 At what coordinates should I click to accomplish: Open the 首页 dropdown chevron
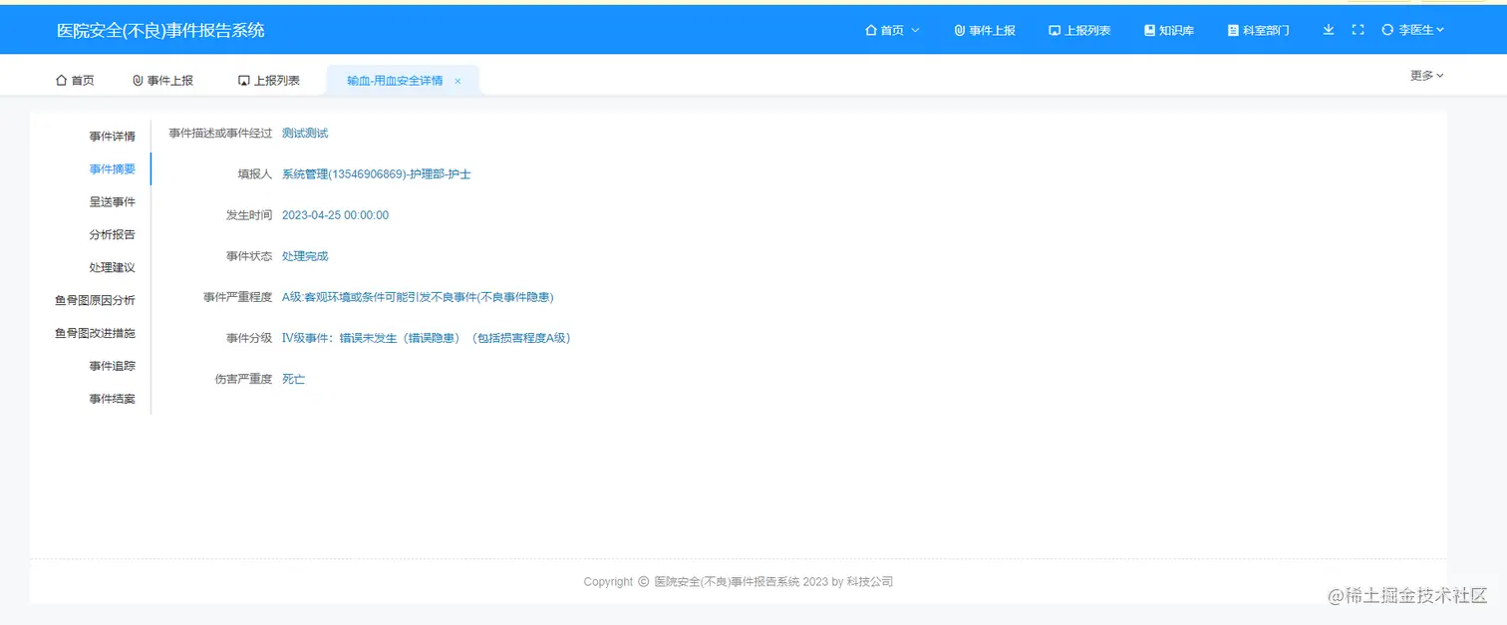[x=915, y=30]
